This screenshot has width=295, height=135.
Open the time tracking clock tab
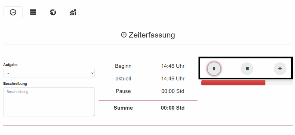tap(13, 12)
